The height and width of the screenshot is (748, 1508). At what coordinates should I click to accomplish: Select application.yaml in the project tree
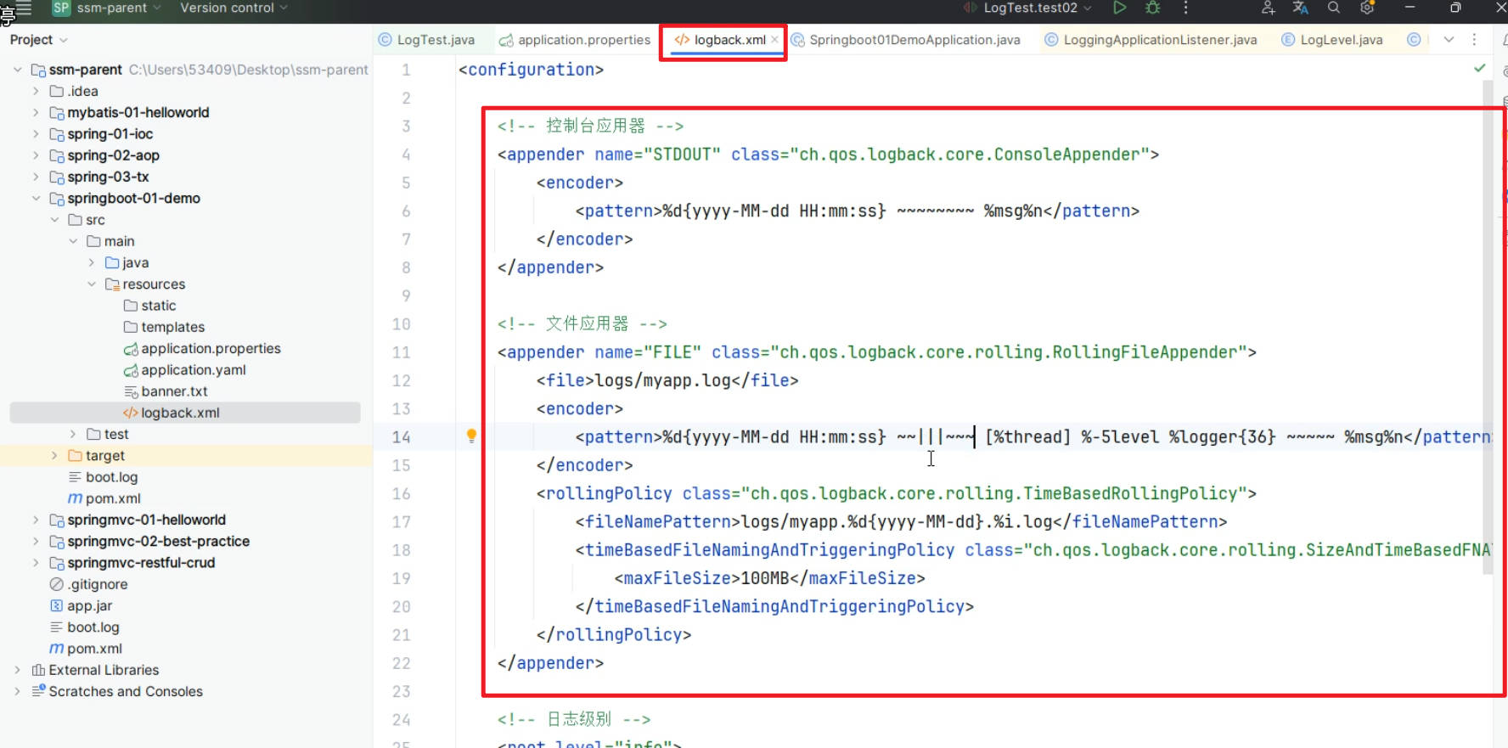click(193, 370)
